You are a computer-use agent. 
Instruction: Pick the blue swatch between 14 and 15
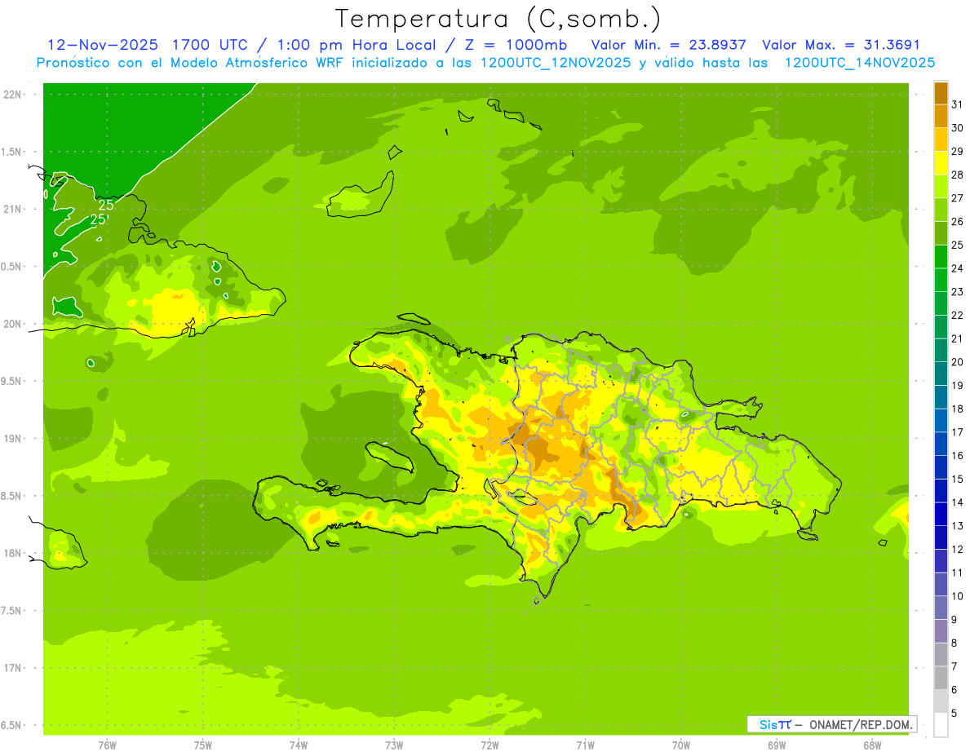(941, 491)
